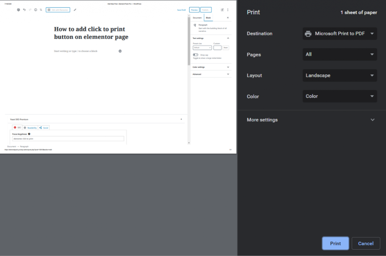Image resolution: width=386 pixels, height=256 pixels.
Task: Expand More settings in print dialog
Action: coord(311,120)
